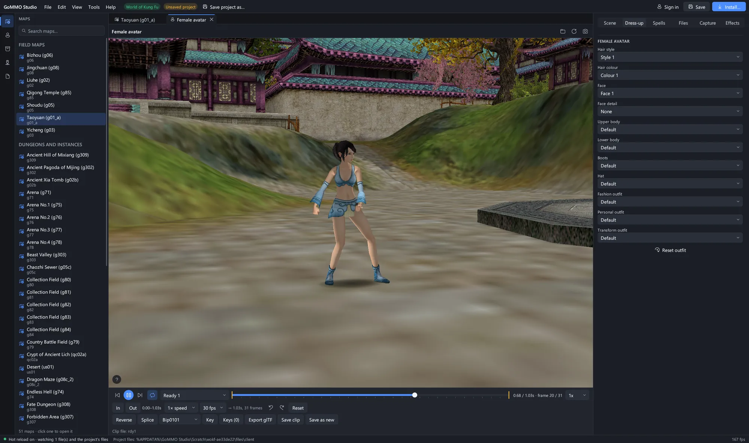Screen dimensions: 749x443
Task: Open the Files sidebar icon
Action: click(7, 76)
